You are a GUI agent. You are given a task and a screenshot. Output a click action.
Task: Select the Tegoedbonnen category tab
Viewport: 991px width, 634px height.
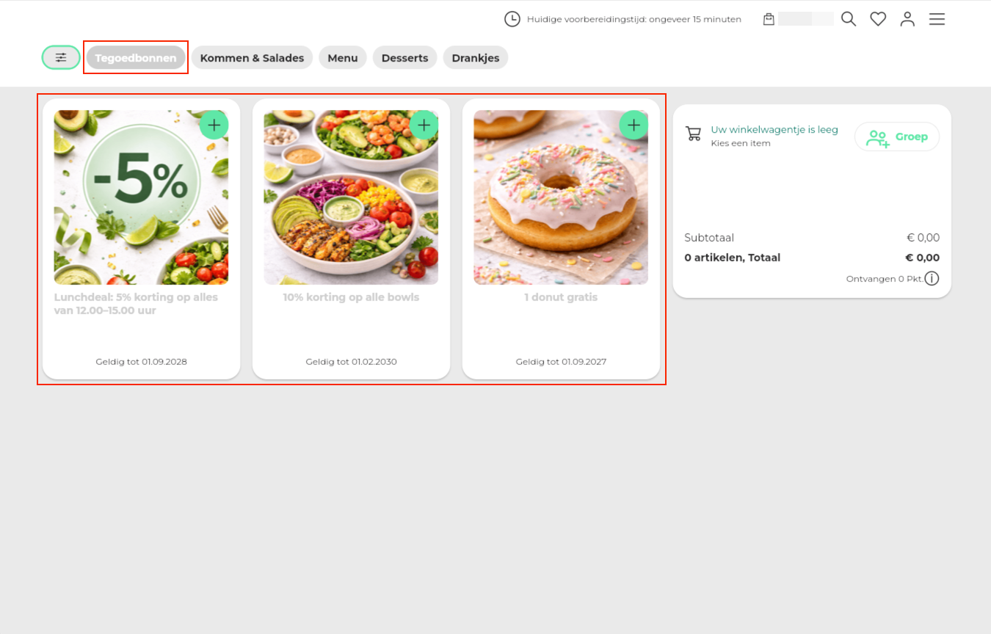tap(136, 58)
